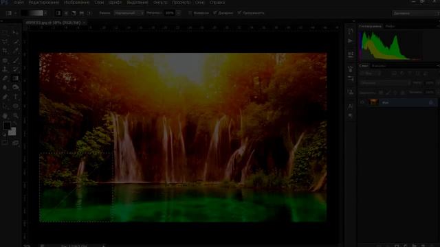Hide the Фон layer with eye icon
Image resolution: width=440 pixels, height=247 pixels.
pos(362,102)
